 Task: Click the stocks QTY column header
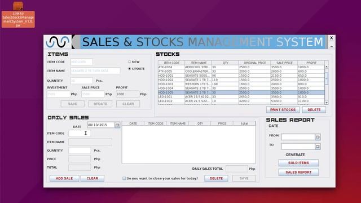[x=225, y=63]
